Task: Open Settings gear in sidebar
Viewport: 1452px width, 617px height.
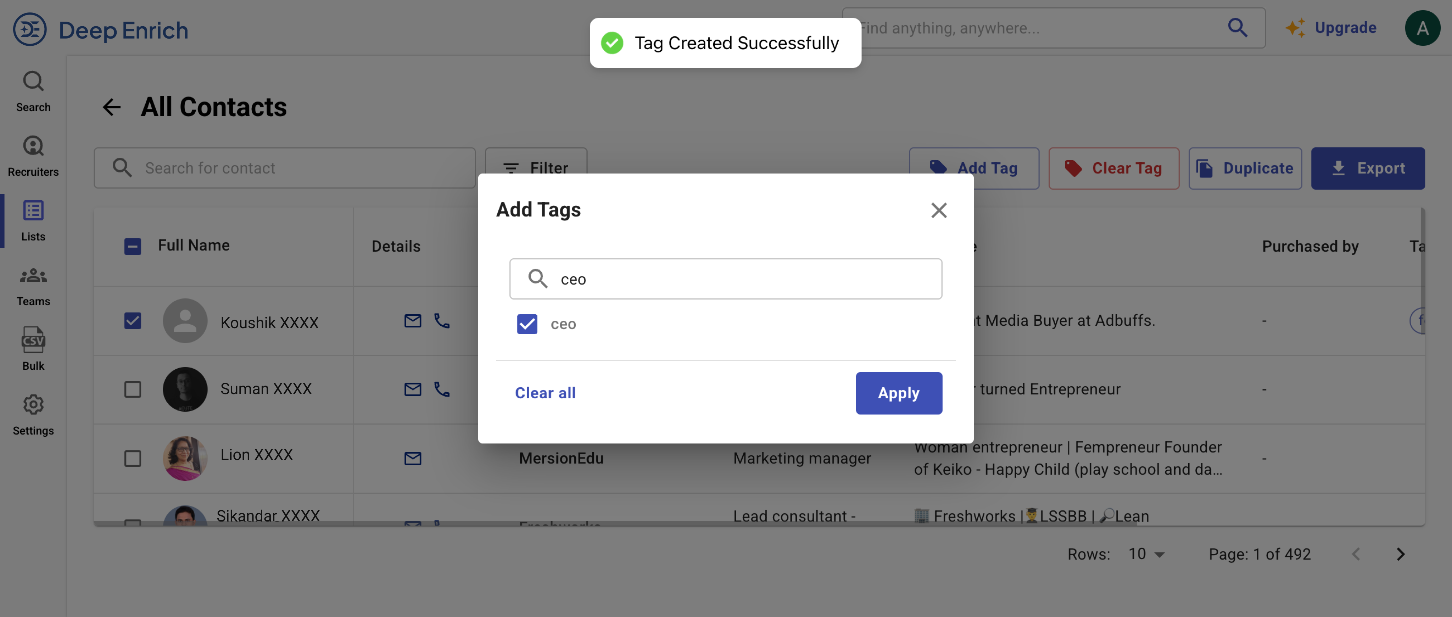Action: pos(33,414)
